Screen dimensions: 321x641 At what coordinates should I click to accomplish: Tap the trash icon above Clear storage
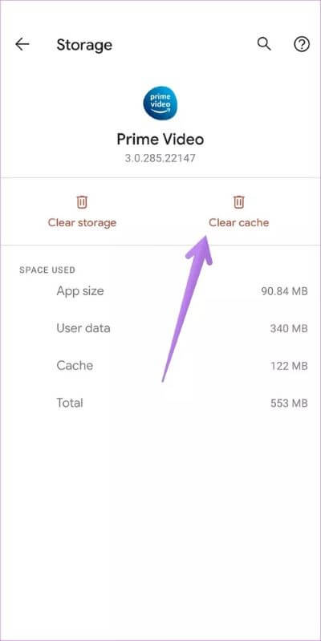click(x=82, y=202)
